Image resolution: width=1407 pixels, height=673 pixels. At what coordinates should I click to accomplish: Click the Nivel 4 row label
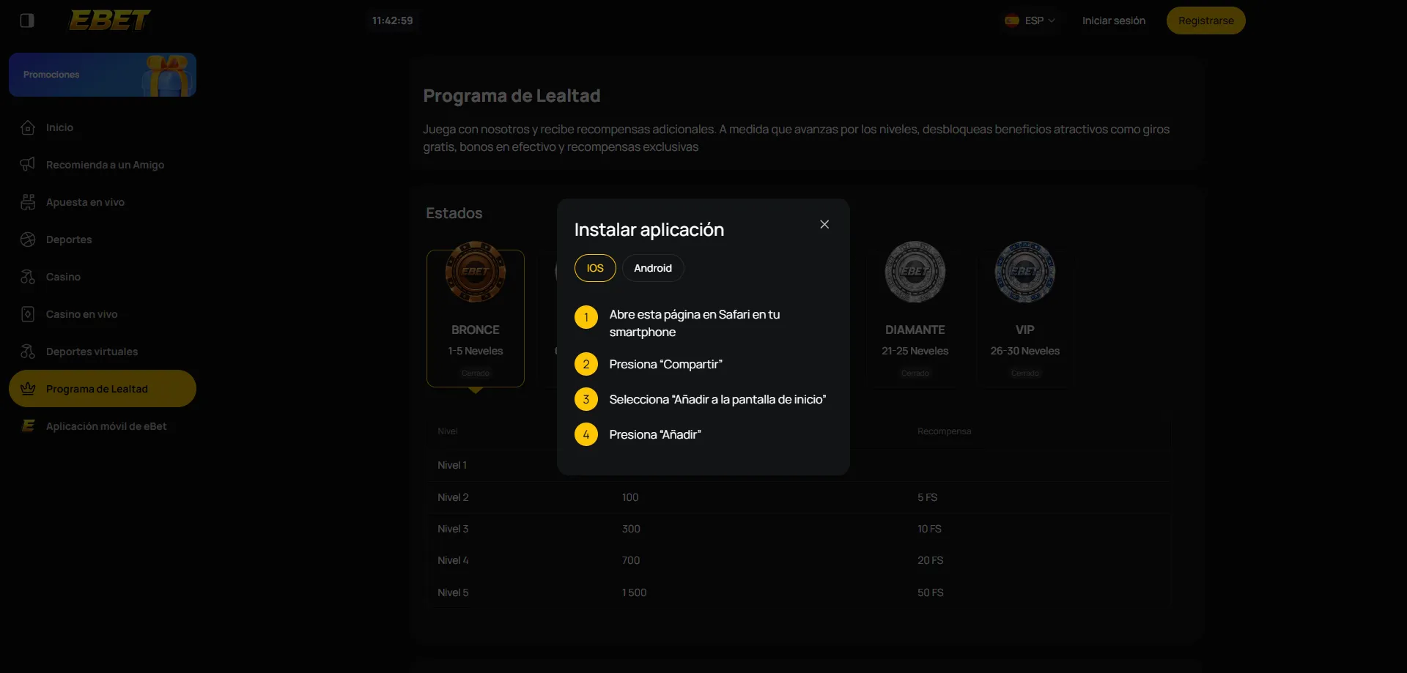tap(453, 560)
